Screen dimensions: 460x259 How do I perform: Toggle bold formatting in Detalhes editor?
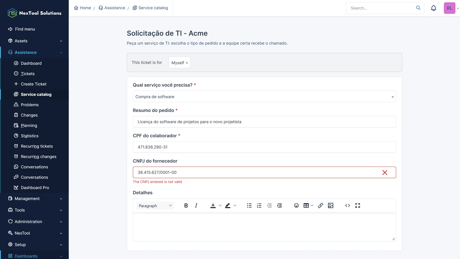coord(186,205)
